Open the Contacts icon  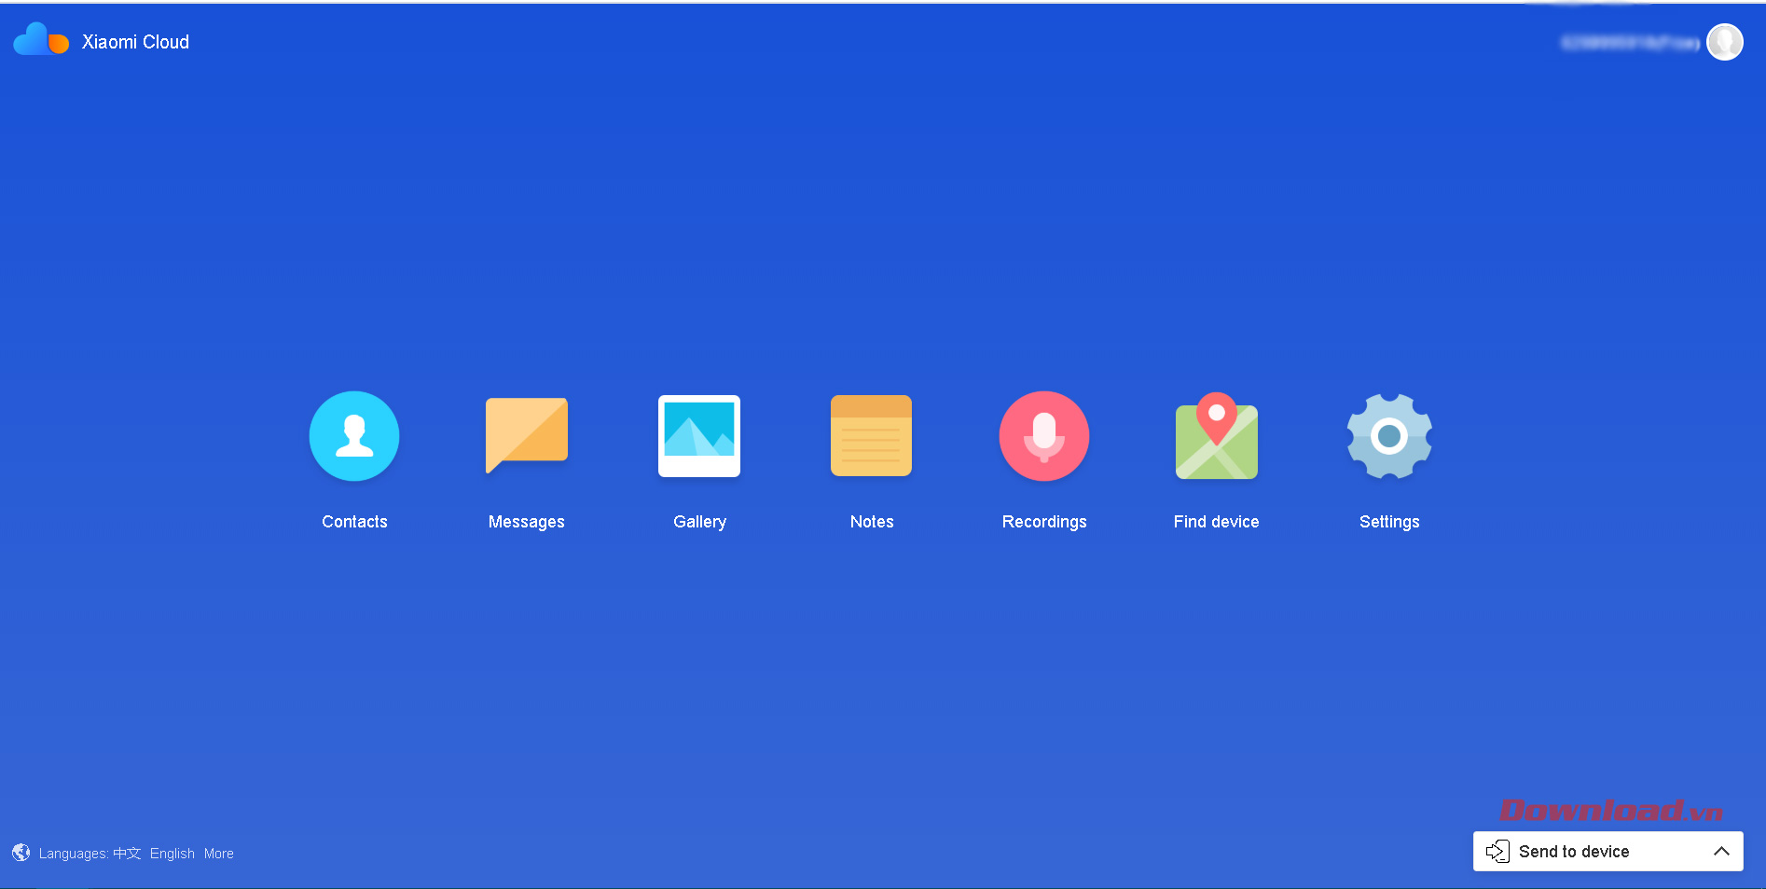coord(354,436)
